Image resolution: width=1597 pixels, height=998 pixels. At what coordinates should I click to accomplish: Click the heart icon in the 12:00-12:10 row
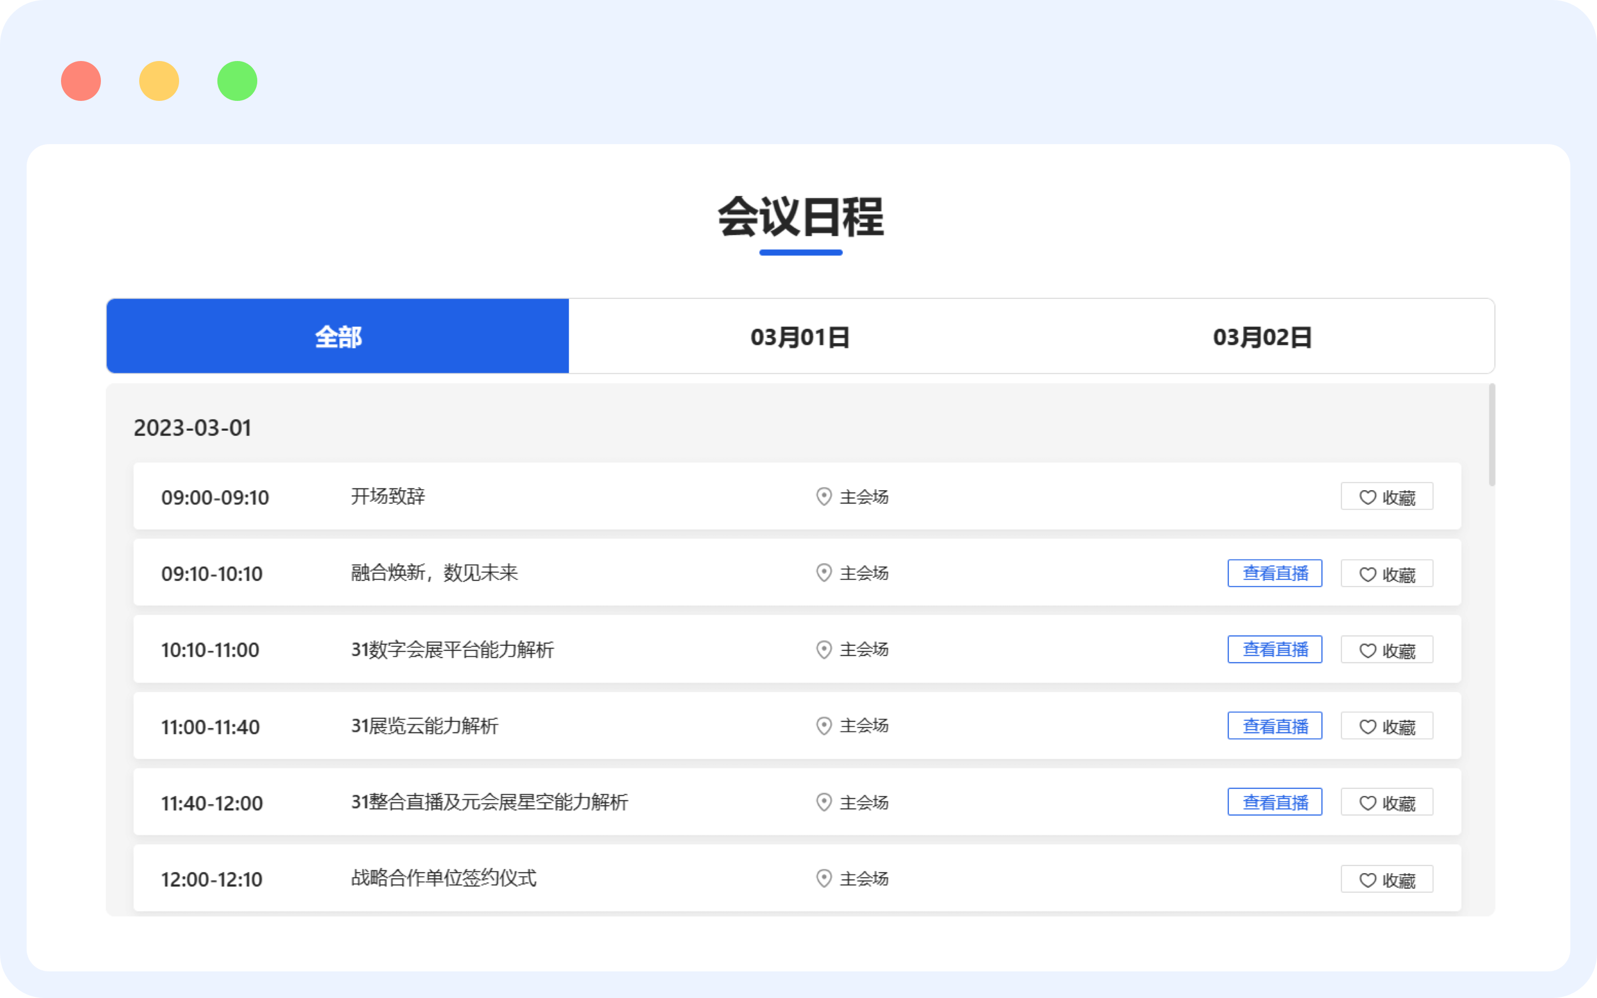tap(1367, 880)
